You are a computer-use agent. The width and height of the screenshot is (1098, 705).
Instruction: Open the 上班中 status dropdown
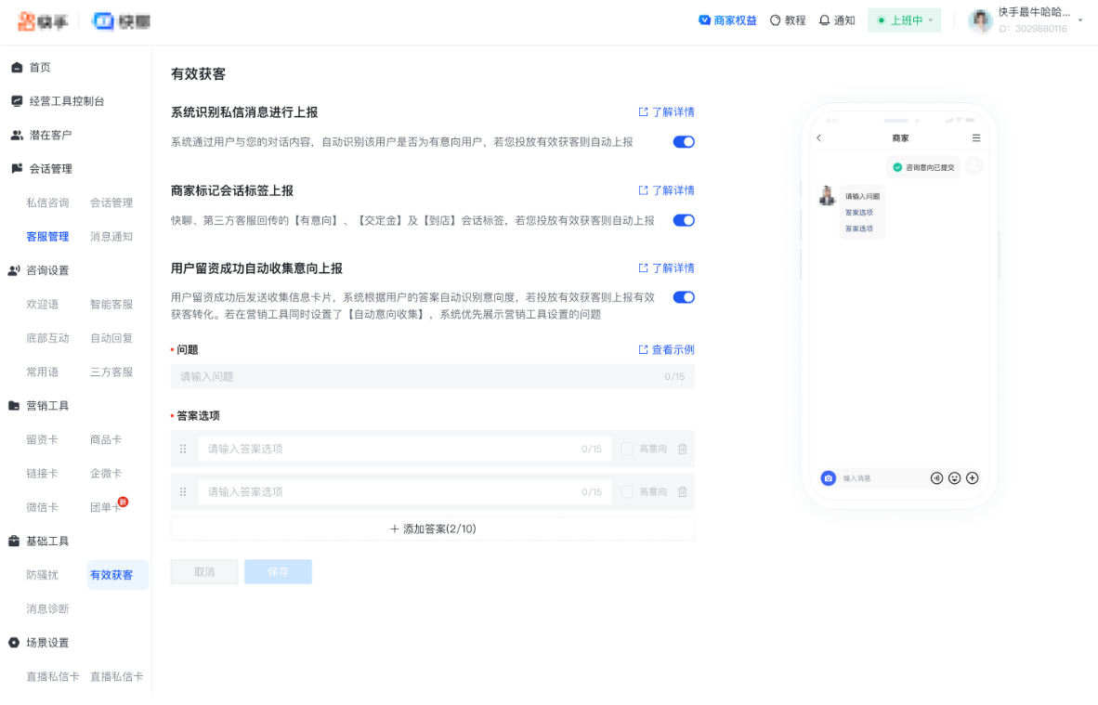coord(904,20)
